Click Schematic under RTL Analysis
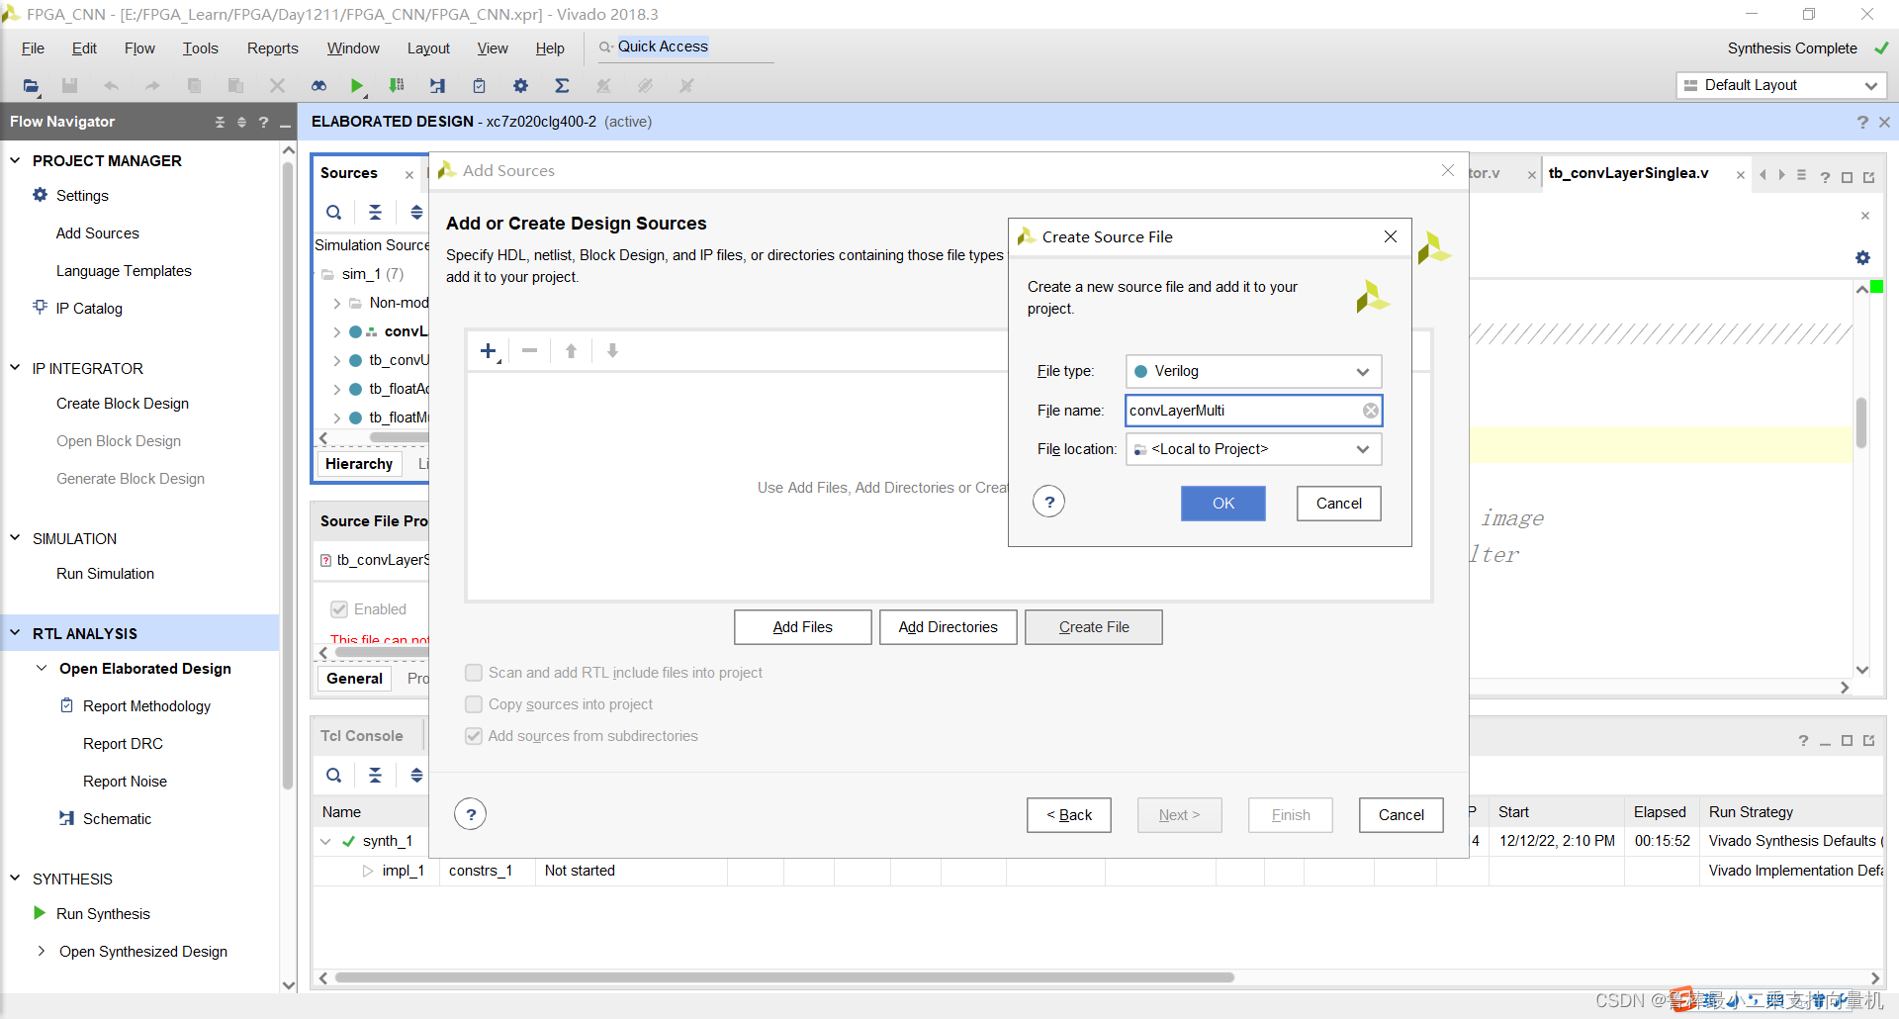 click(117, 819)
